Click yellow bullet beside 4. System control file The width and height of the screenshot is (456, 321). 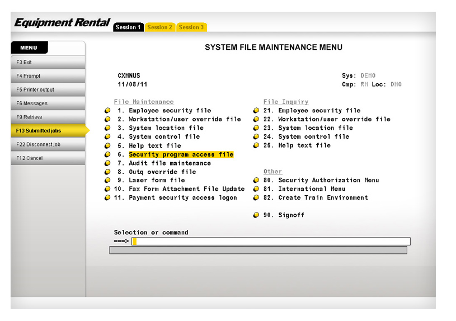(107, 136)
